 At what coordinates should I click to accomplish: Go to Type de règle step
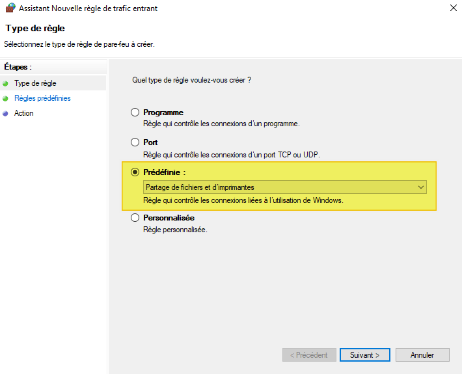[35, 83]
